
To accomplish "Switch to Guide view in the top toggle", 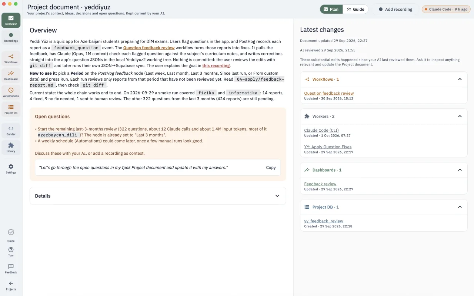I will click(355, 9).
